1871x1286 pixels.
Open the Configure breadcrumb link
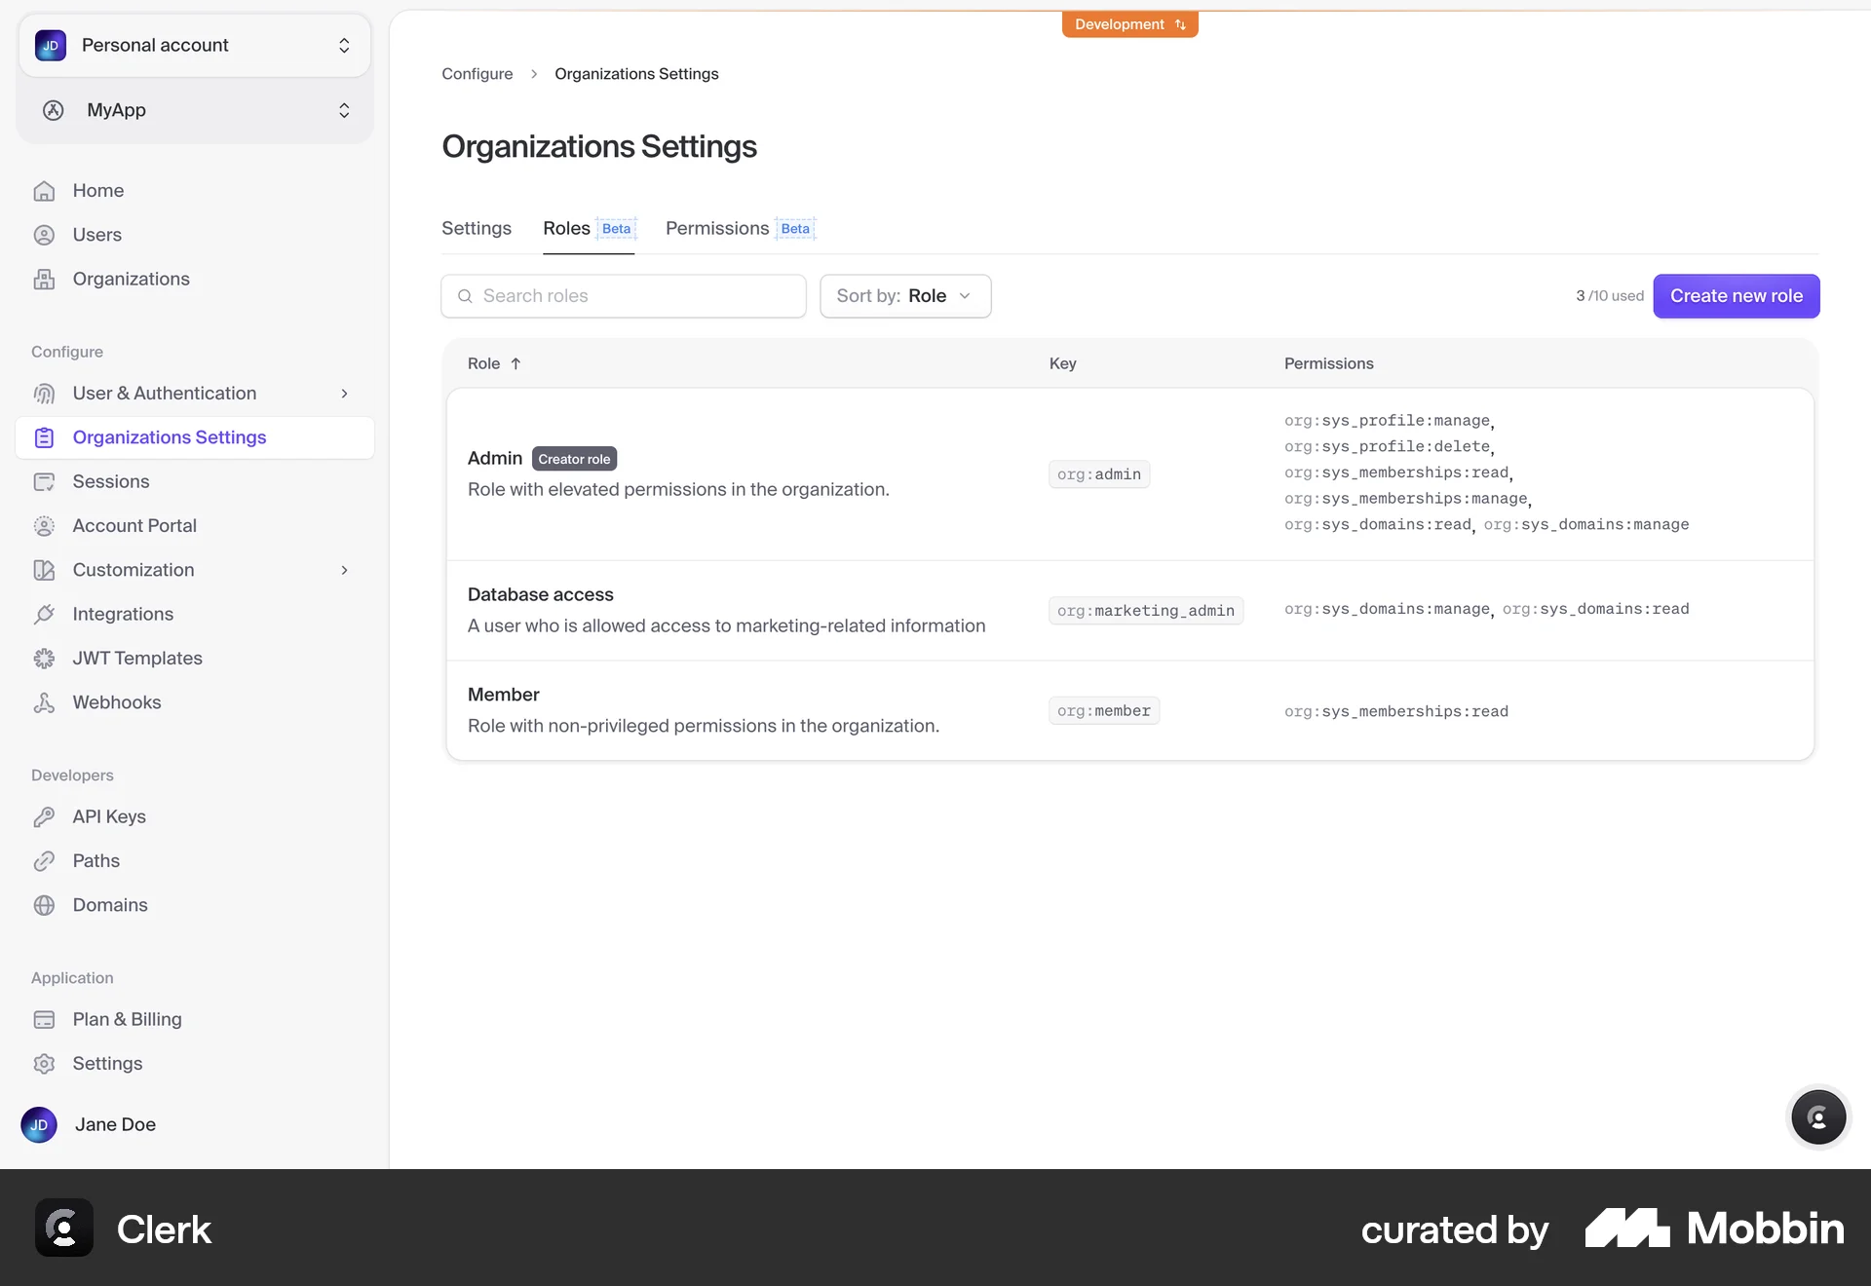coord(477,73)
